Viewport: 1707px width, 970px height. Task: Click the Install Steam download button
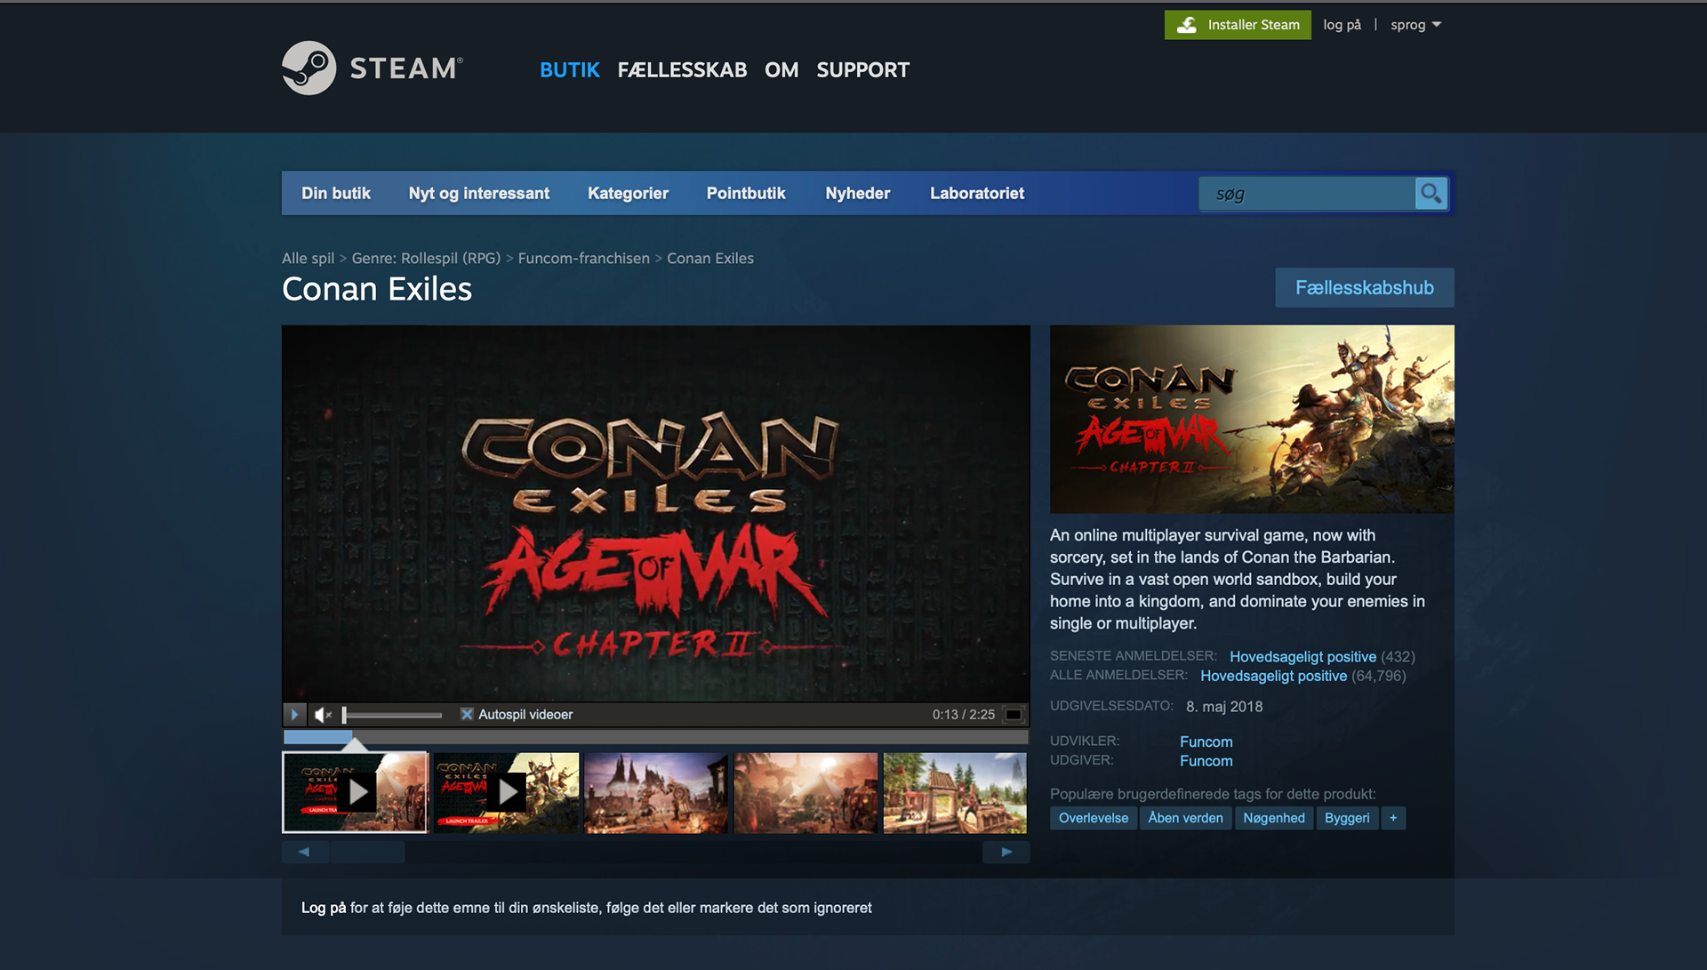click(1238, 25)
